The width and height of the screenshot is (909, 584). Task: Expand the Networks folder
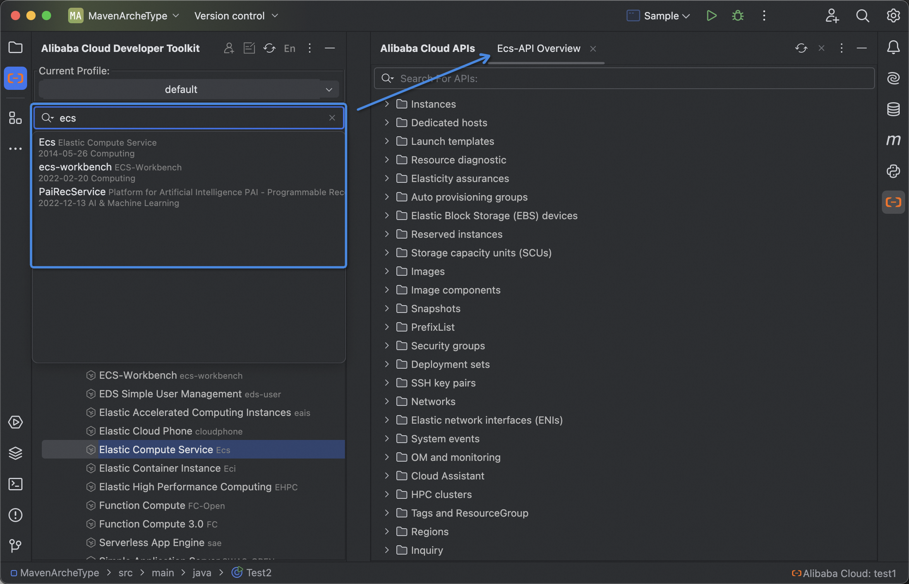[387, 401]
